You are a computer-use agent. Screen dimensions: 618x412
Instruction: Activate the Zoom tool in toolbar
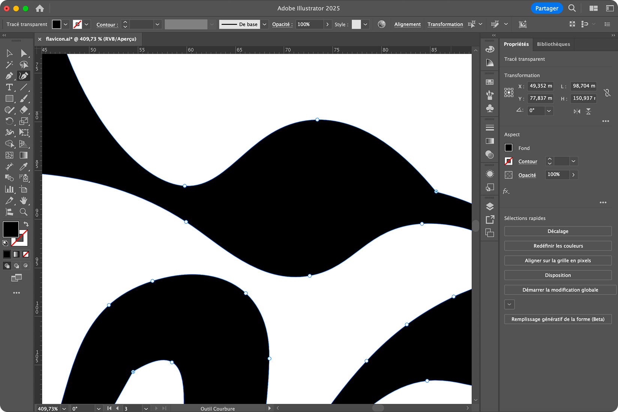pyautogui.click(x=24, y=212)
